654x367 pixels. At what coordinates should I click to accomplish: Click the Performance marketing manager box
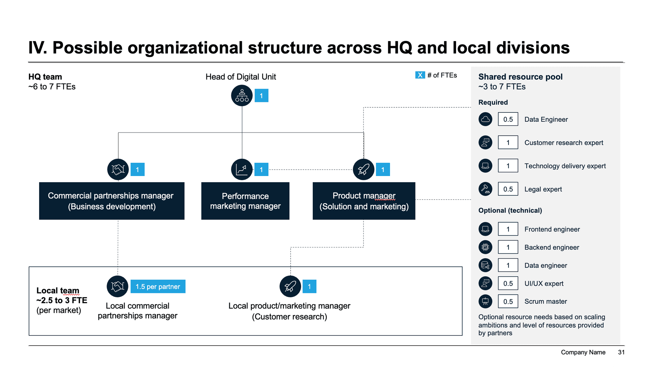[245, 201]
